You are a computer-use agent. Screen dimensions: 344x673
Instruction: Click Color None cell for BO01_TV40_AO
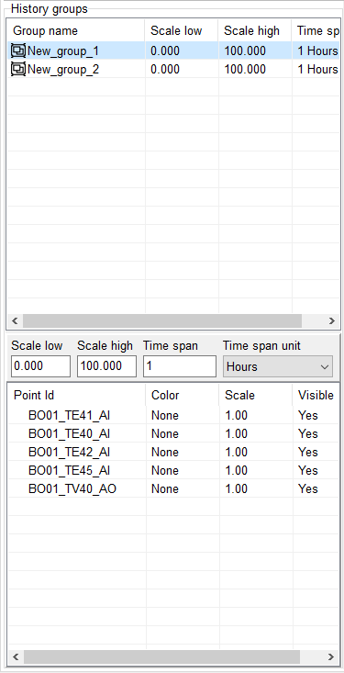pos(165,488)
